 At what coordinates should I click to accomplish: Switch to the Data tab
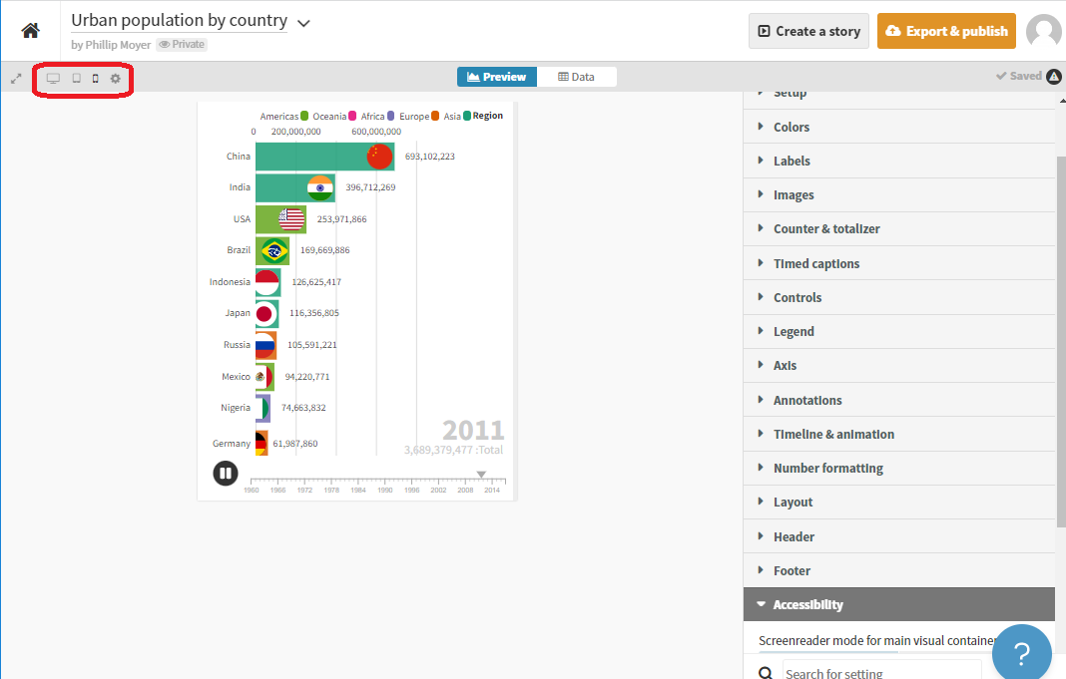point(580,76)
